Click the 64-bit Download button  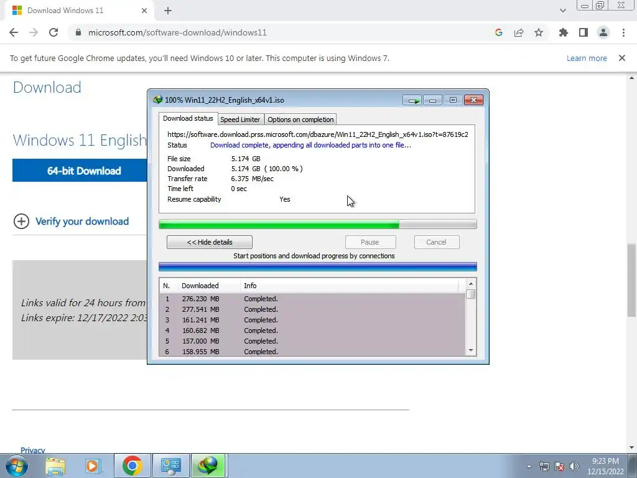[x=80, y=171]
